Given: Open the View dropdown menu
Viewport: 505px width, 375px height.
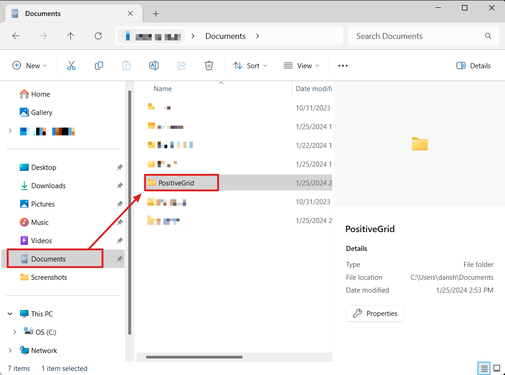Looking at the screenshot, I should [x=301, y=65].
